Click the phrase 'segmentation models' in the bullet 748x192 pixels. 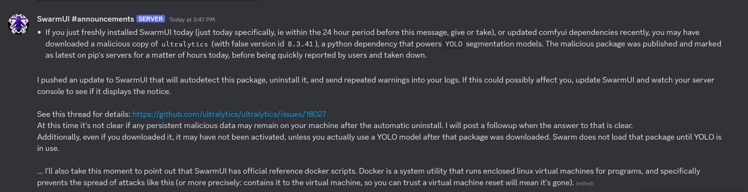[x=504, y=44]
